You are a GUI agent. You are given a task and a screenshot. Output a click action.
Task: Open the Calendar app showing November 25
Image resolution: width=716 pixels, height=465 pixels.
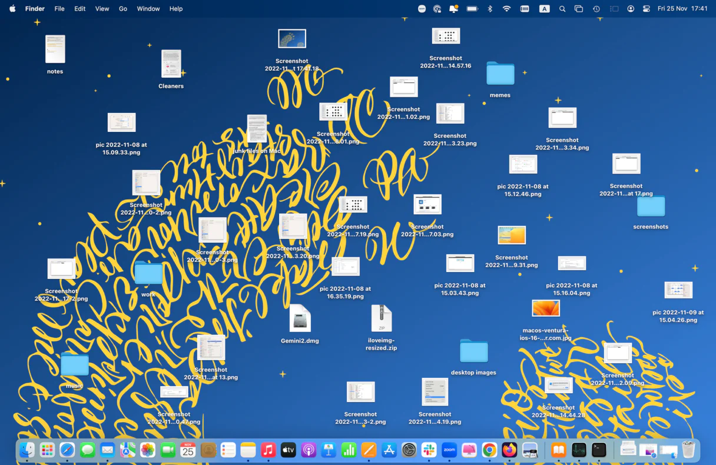click(x=188, y=450)
